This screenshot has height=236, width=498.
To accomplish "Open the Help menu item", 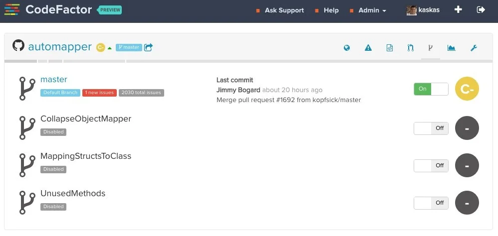I will pyautogui.click(x=331, y=10).
